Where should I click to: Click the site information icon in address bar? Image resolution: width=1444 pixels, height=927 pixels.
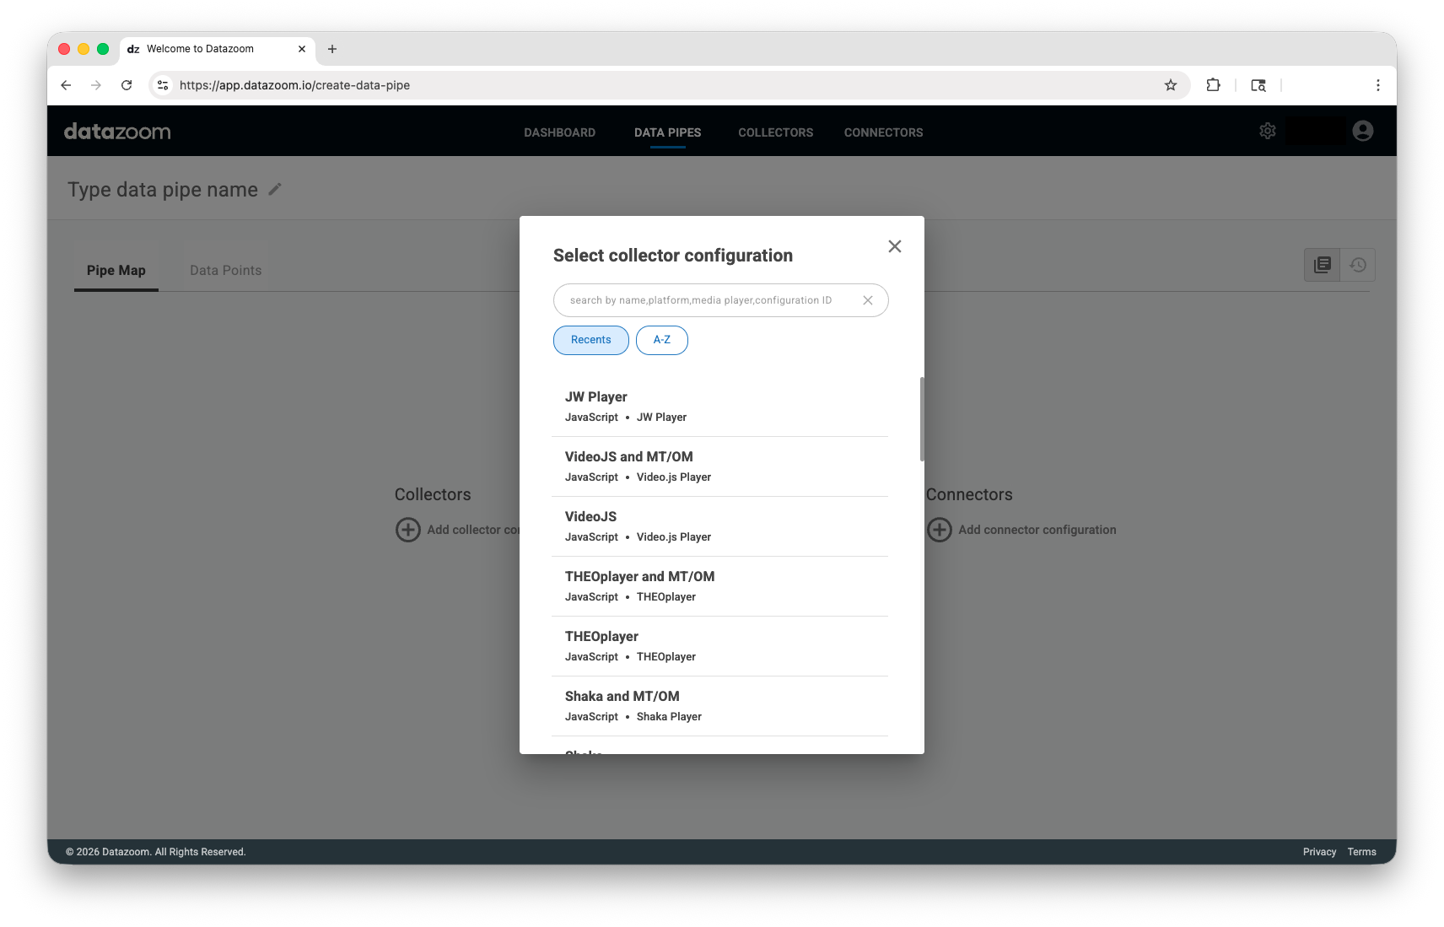click(164, 85)
